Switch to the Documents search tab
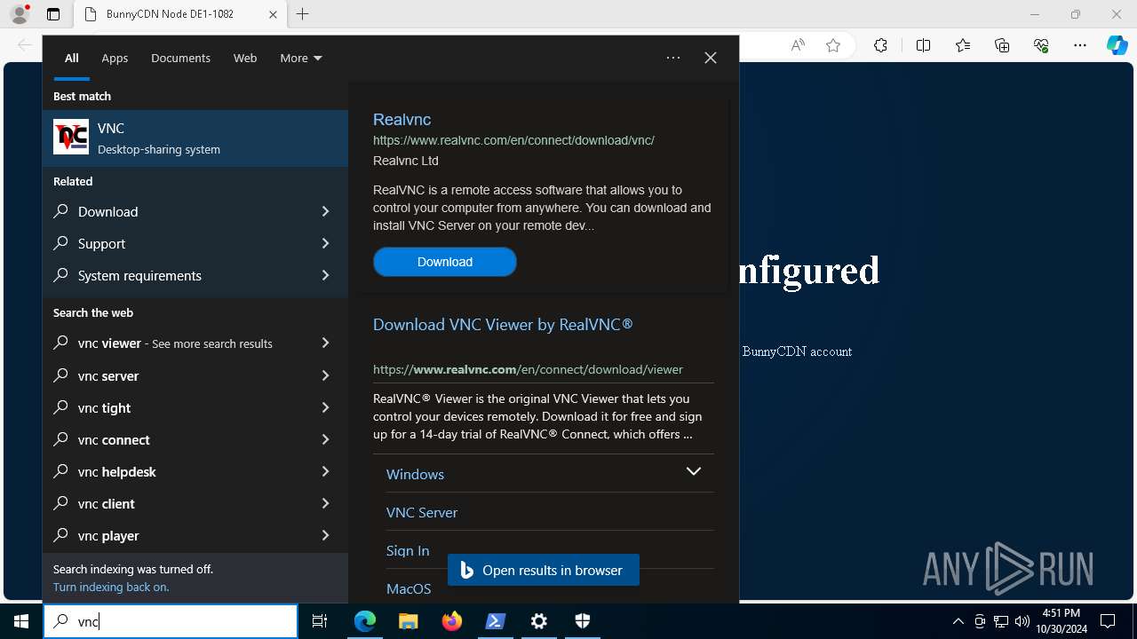This screenshot has width=1137, height=639. pos(180,58)
